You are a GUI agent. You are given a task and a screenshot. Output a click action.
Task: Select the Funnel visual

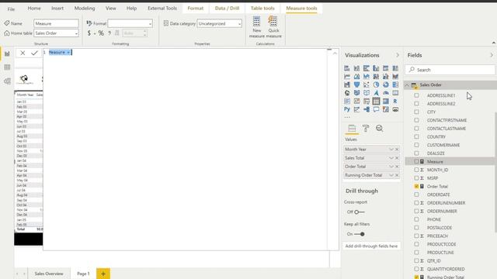click(x=356, y=84)
